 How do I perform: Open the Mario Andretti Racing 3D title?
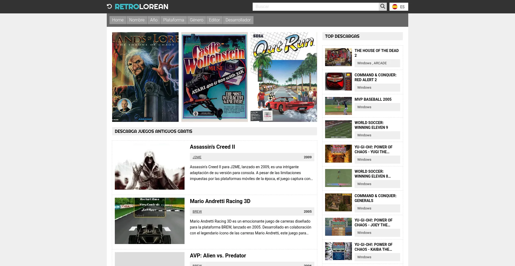click(220, 201)
